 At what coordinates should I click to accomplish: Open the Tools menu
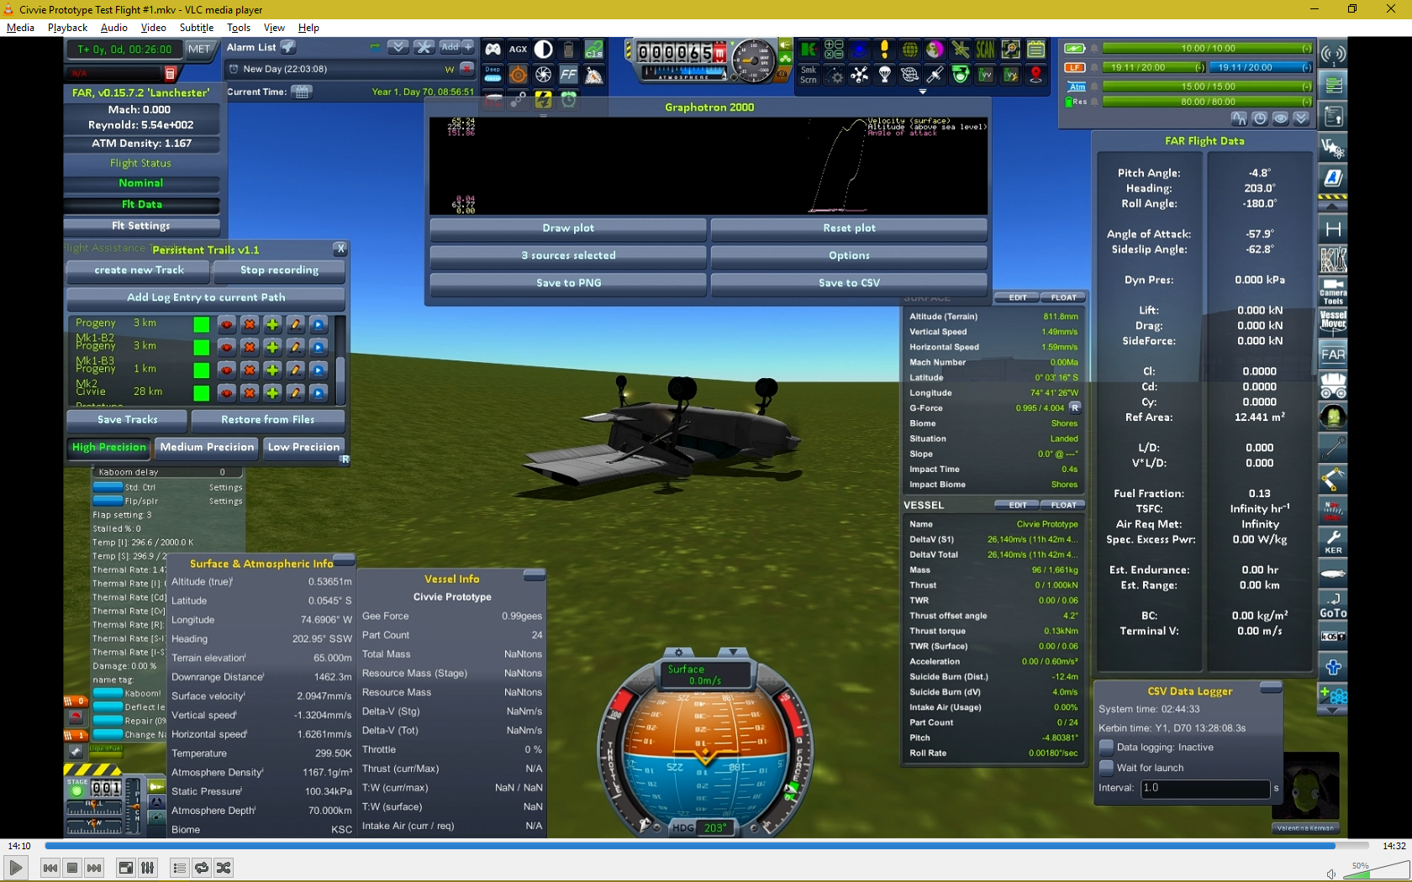click(239, 28)
